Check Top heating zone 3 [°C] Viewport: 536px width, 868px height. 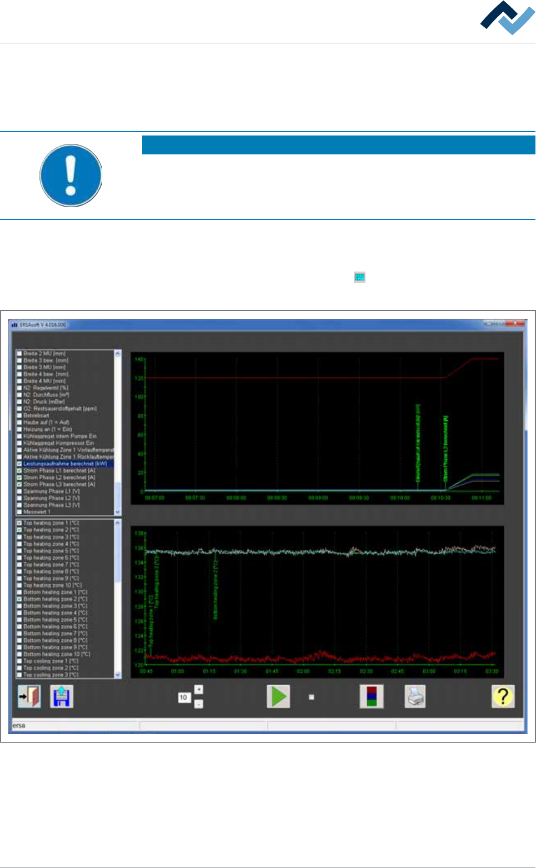click(x=20, y=537)
